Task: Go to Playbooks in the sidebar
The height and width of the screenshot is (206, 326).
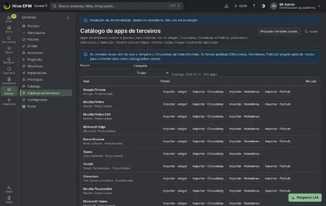Action: [x=46, y=59]
